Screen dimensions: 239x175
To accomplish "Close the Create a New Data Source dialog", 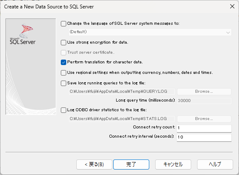I will pos(232,6).
